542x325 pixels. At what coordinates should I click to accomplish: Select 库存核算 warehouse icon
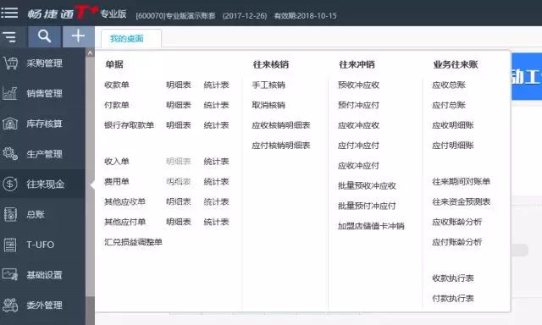pyautogui.click(x=9, y=124)
